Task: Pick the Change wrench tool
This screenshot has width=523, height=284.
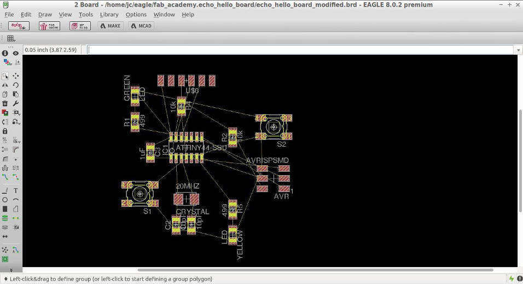Action: pyautogui.click(x=16, y=103)
